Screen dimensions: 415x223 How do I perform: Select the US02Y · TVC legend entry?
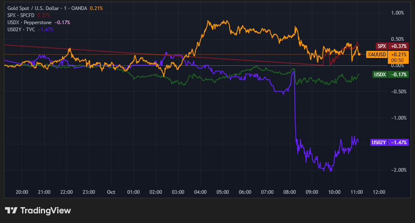(21, 29)
